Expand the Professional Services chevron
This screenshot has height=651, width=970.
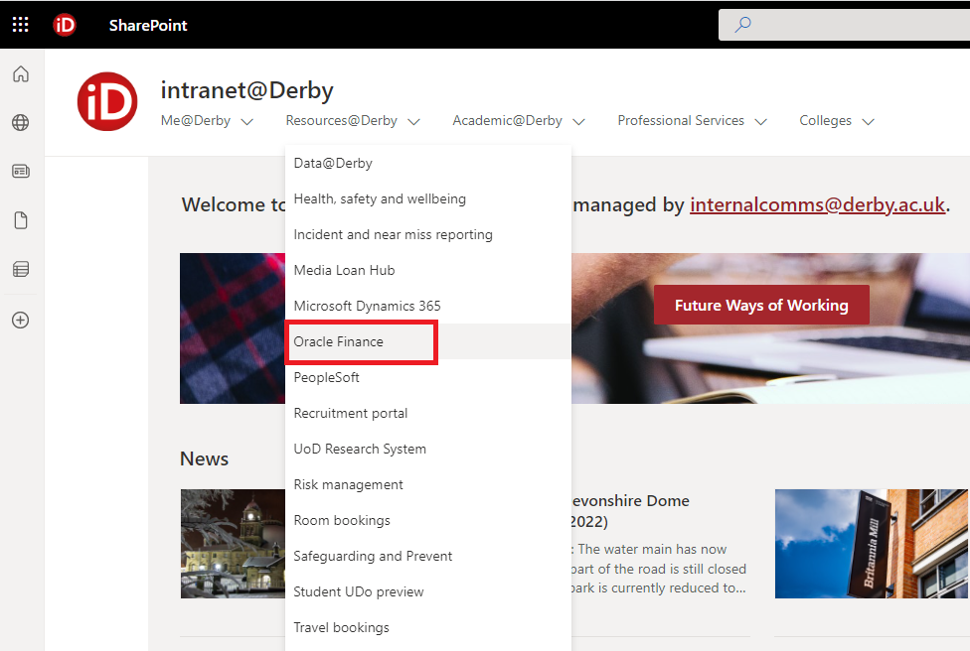[761, 122]
